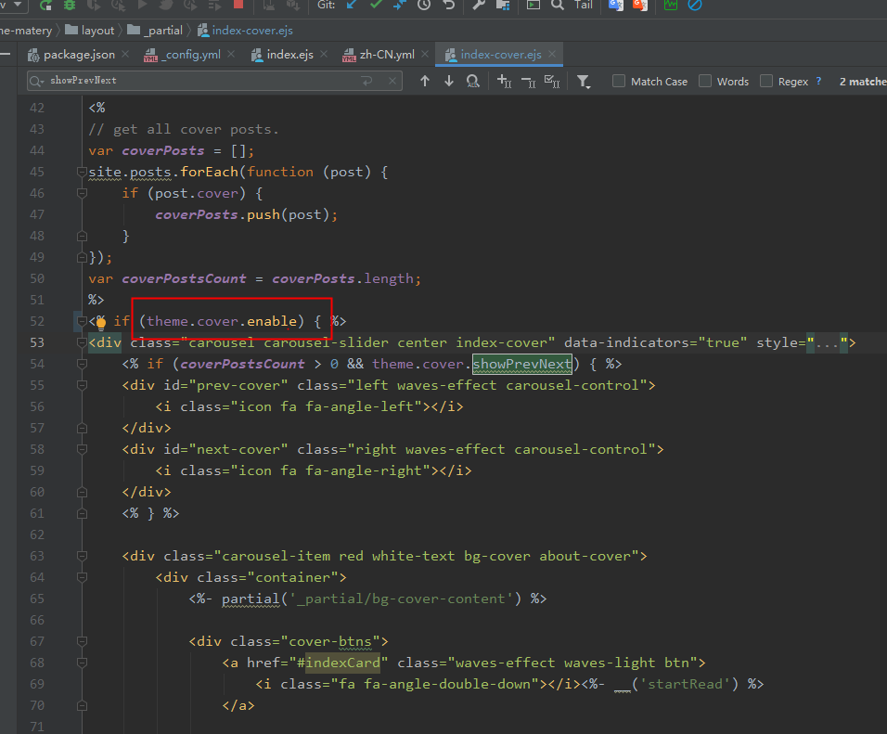Click the layout breadcrumb folder

click(x=90, y=31)
